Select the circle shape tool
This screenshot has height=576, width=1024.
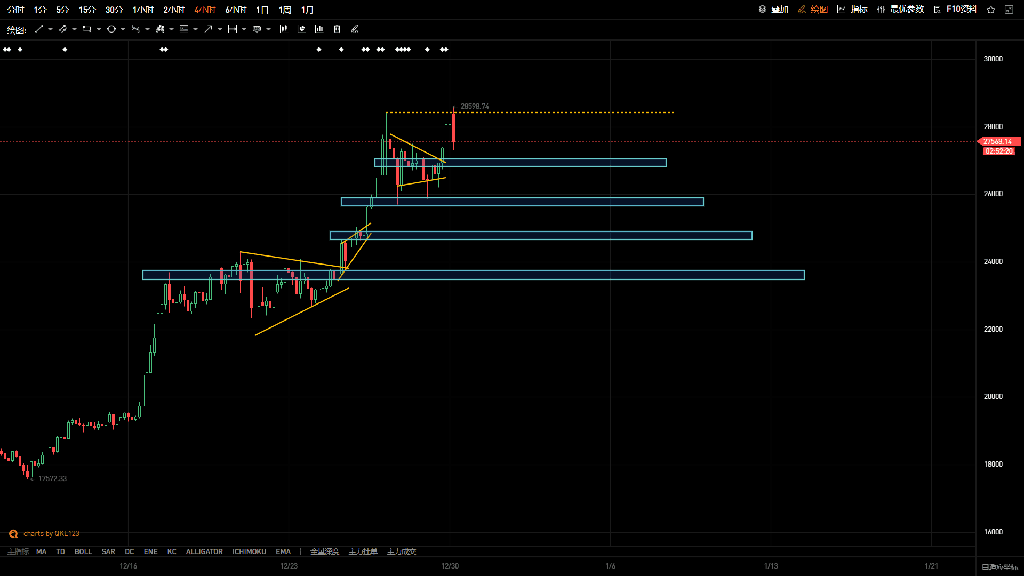[111, 29]
